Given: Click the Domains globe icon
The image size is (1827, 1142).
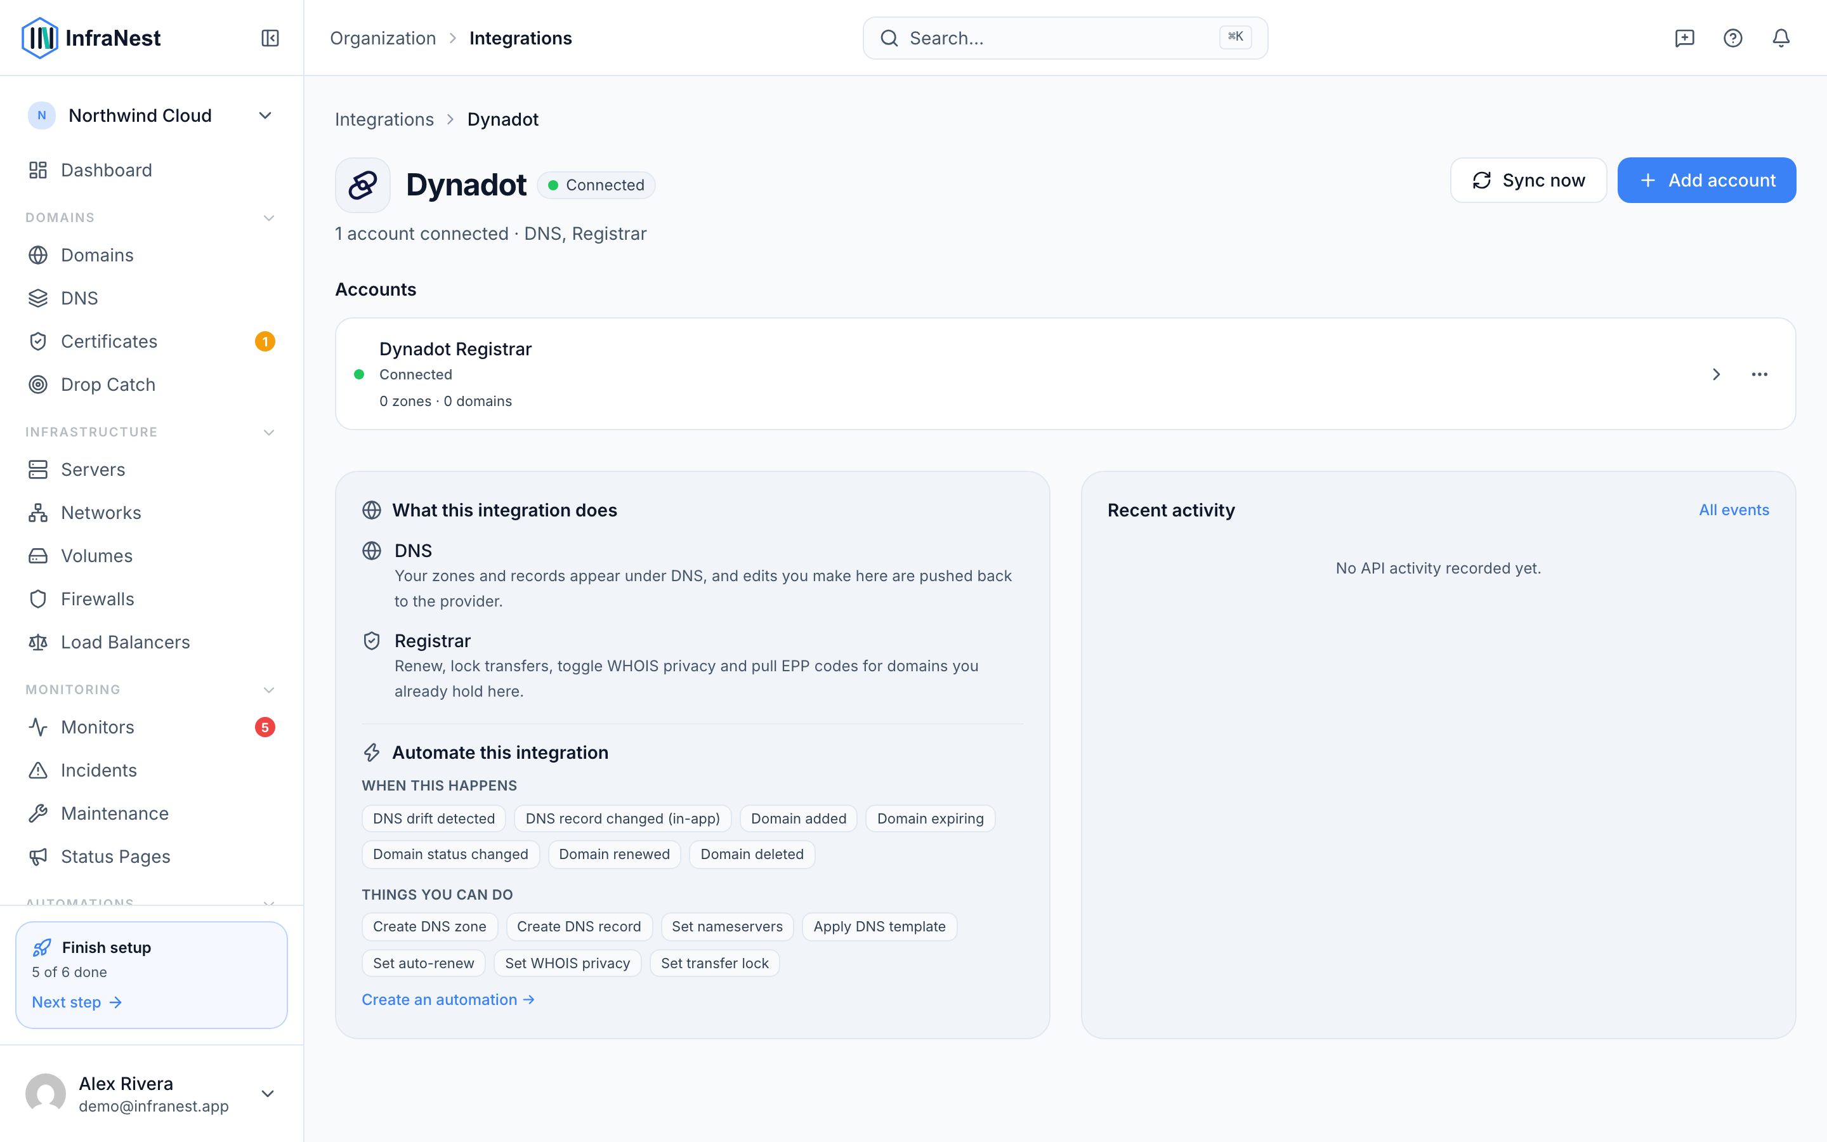Looking at the screenshot, I should point(38,255).
